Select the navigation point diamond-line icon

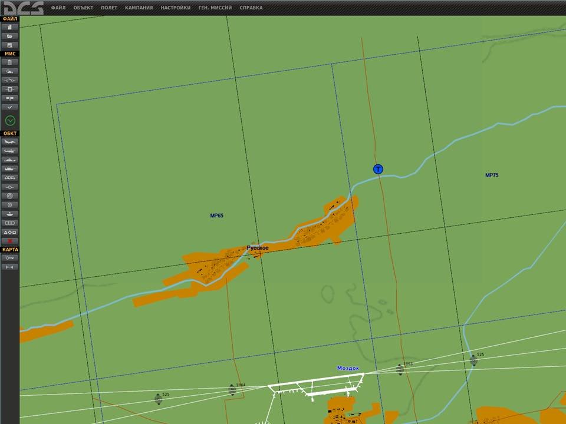[10, 187]
